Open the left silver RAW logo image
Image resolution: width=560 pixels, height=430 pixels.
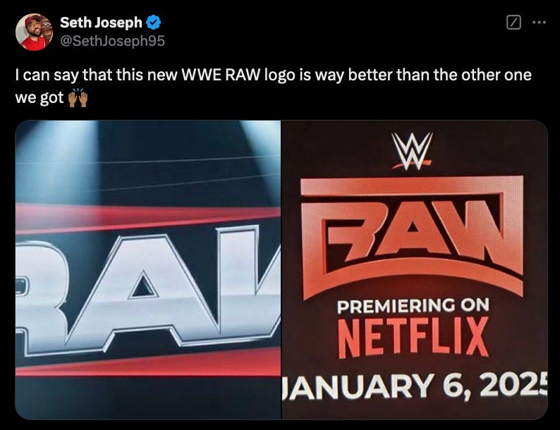[148, 270]
